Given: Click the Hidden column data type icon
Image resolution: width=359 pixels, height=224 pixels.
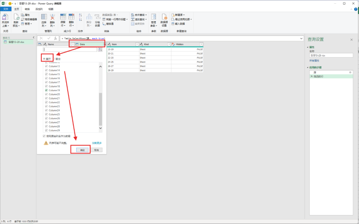Looking at the screenshot, I should tap(173, 45).
